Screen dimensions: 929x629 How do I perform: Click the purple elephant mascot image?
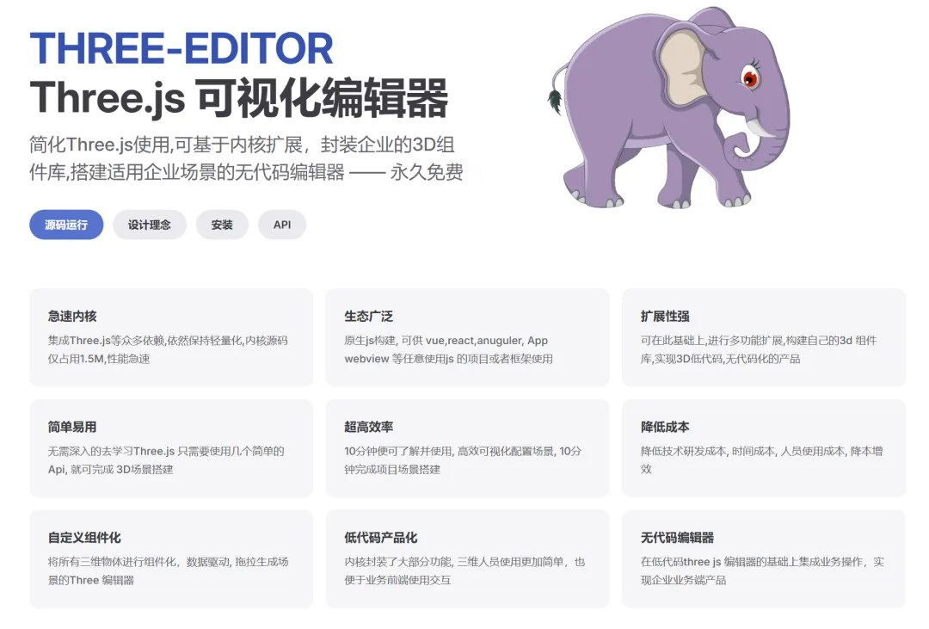coord(669,108)
